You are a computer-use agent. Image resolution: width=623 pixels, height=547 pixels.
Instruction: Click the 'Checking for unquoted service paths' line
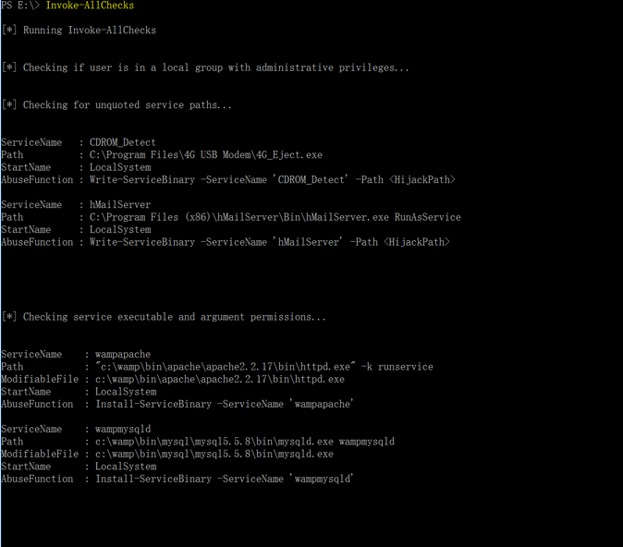click(116, 104)
